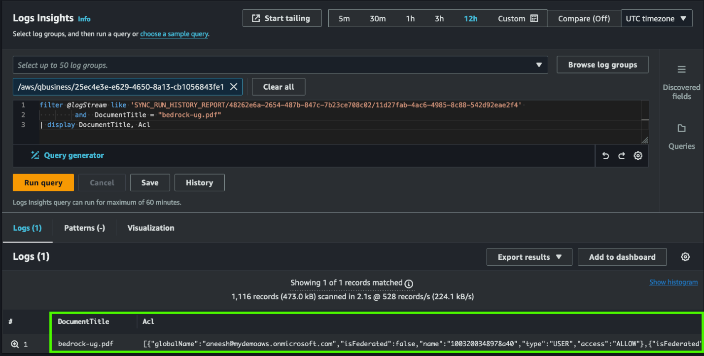The height and width of the screenshot is (356, 704).
Task: Open the Query generator link
Action: 74,155
